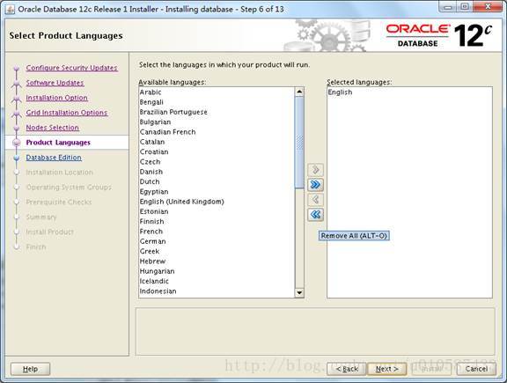507x383 pixels.
Task: Click the Next button
Action: coord(386,369)
